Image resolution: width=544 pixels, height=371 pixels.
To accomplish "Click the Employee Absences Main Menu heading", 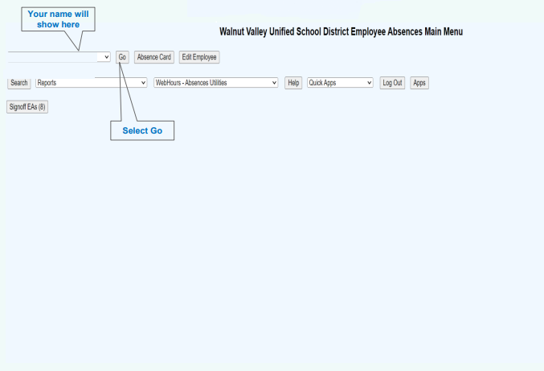I will [341, 31].
